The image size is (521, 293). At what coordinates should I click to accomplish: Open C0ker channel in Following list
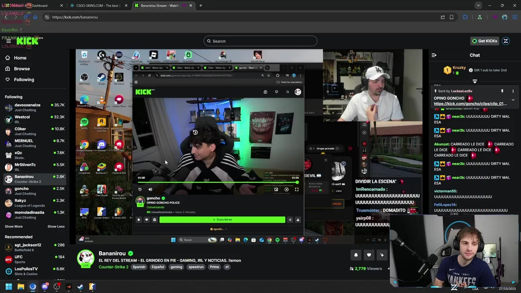tap(35, 131)
